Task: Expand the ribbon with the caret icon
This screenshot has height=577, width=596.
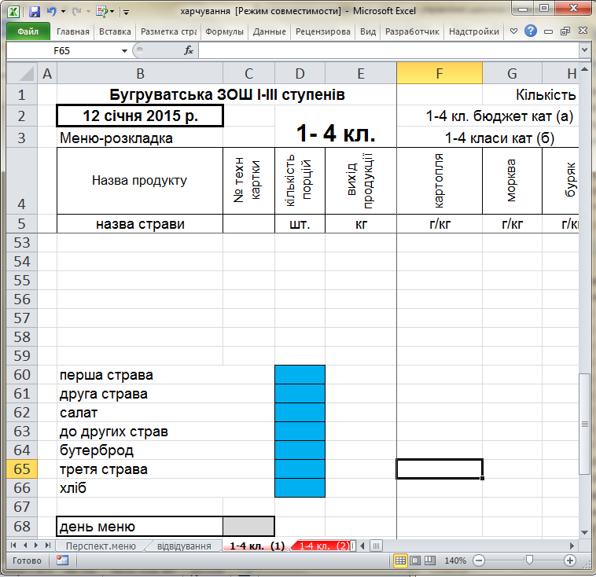Action: (x=513, y=31)
